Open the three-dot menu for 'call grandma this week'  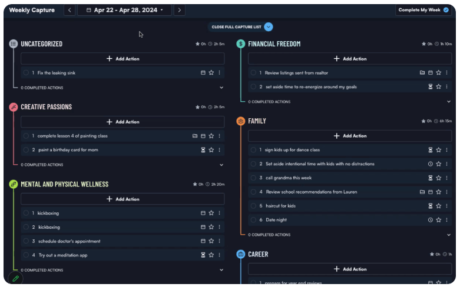coord(446,178)
